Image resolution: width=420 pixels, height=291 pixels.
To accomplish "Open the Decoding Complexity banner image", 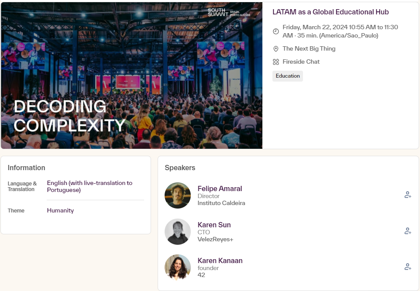I will (x=131, y=75).
